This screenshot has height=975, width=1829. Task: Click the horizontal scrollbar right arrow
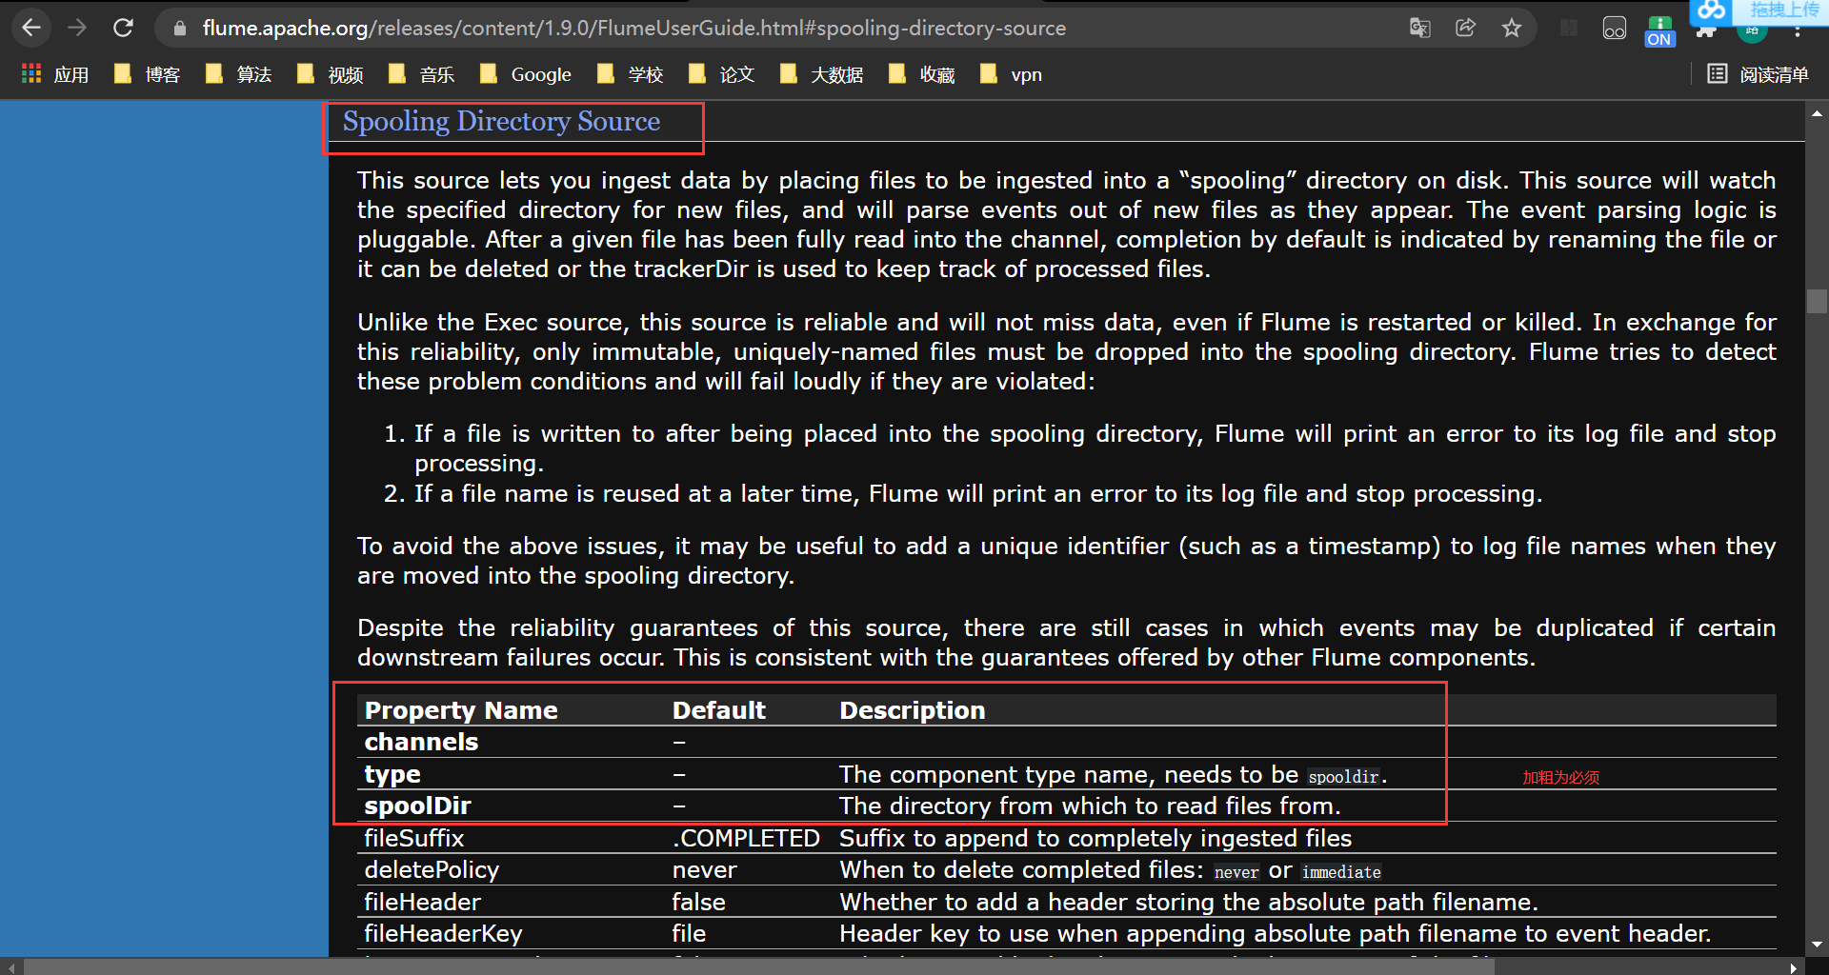(1794, 966)
